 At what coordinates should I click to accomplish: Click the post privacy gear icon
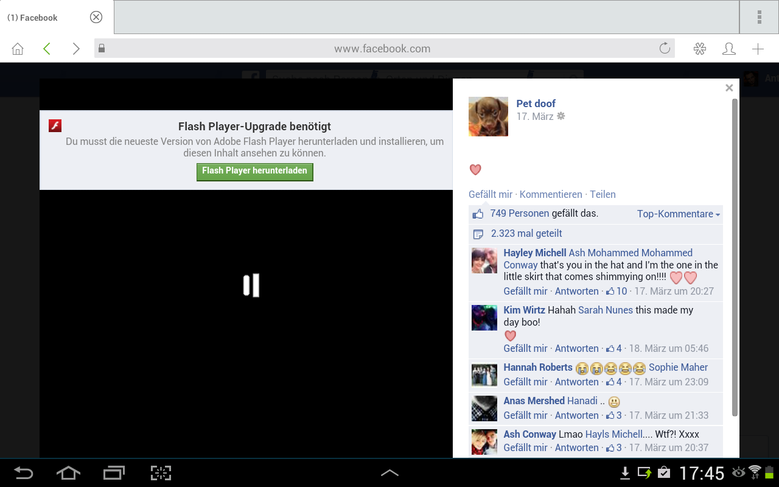click(561, 116)
